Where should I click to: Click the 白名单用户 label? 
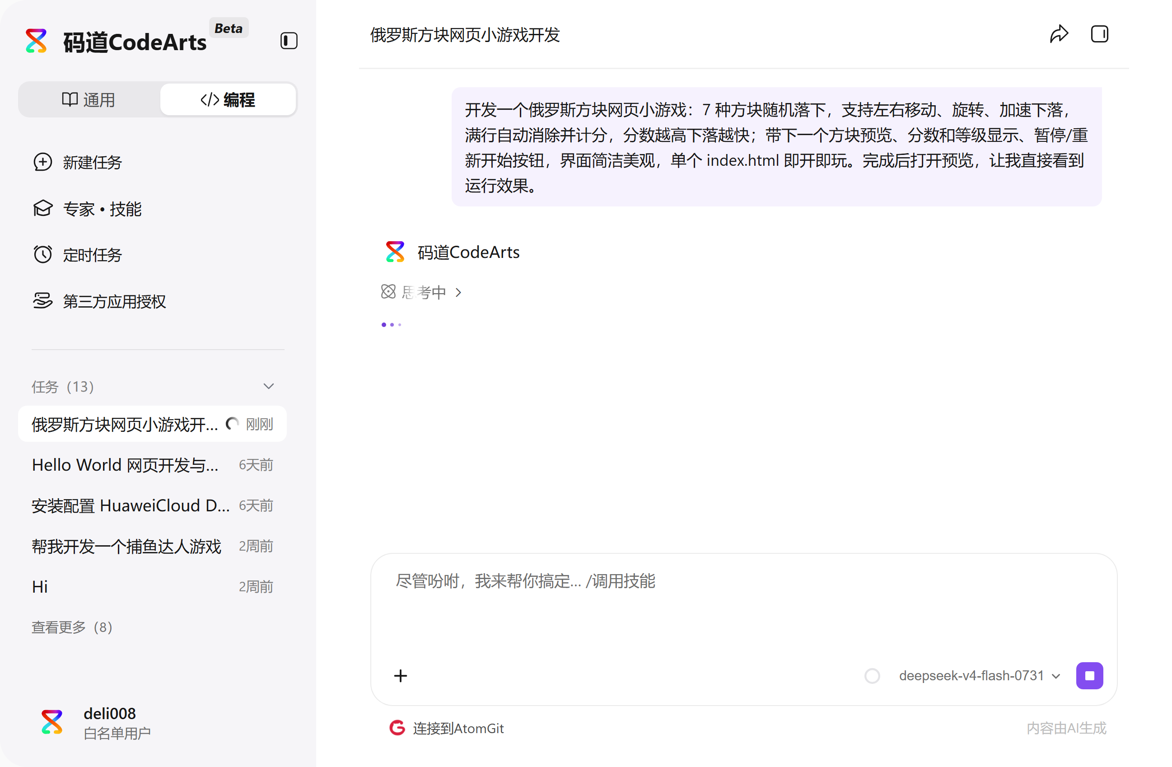(117, 733)
